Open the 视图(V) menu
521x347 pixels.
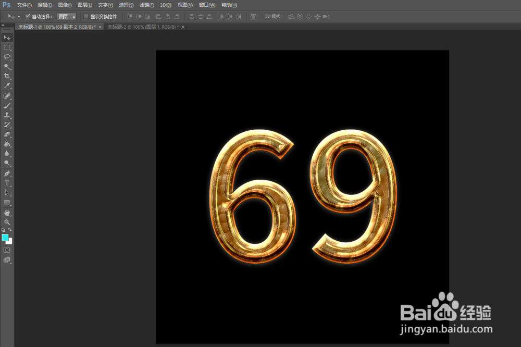(x=185, y=5)
